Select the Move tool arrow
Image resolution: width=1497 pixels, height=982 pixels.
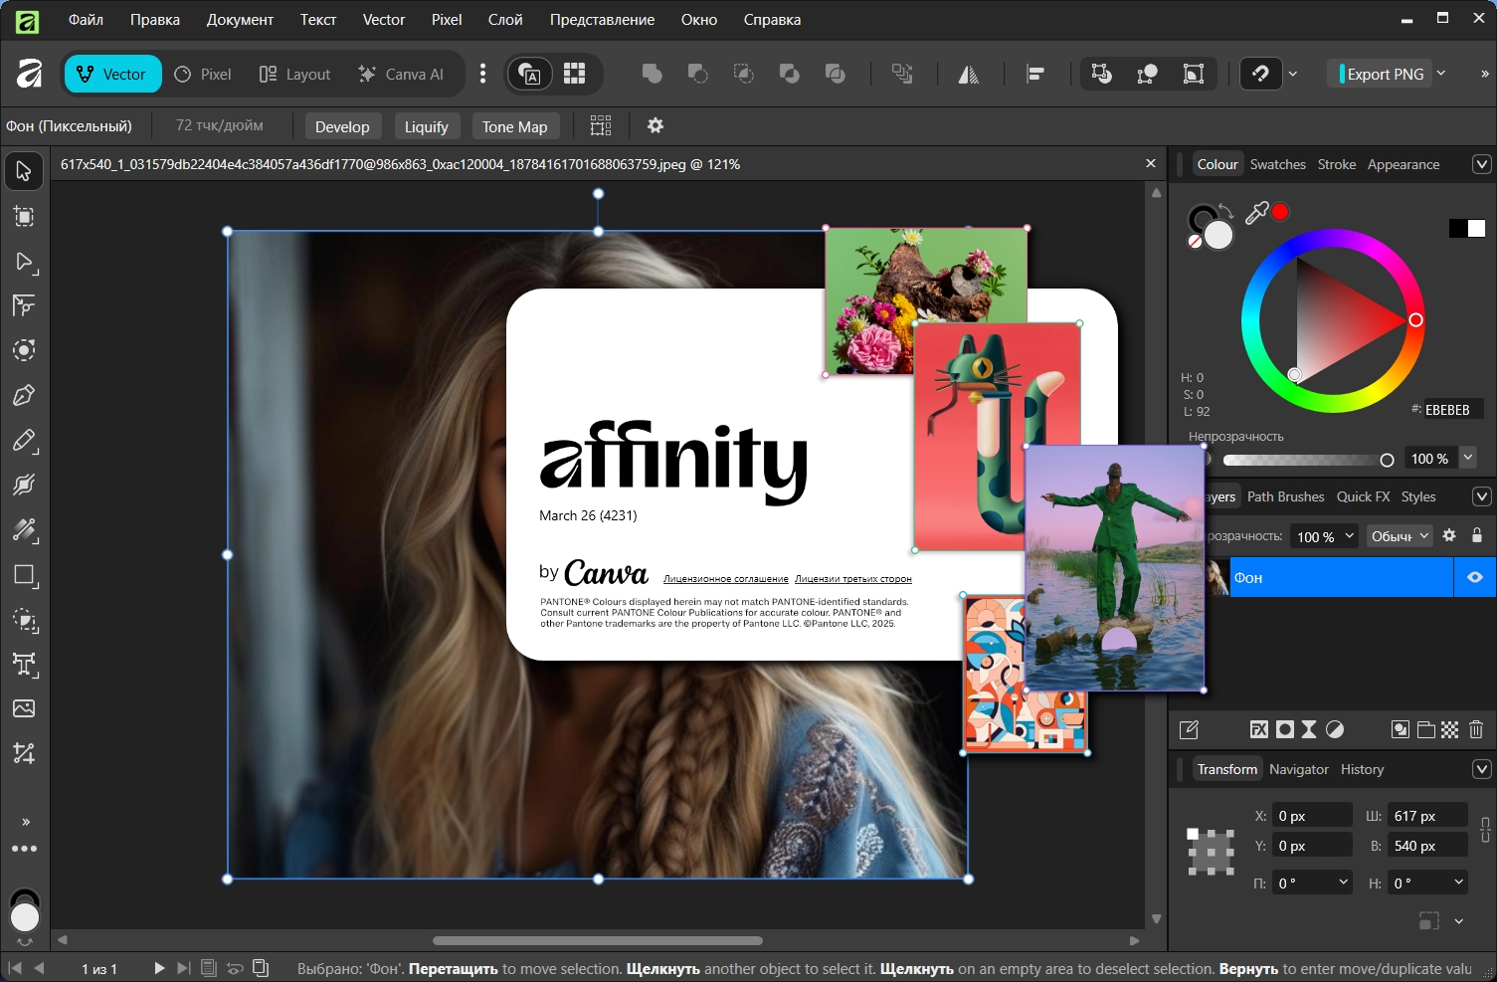point(24,171)
